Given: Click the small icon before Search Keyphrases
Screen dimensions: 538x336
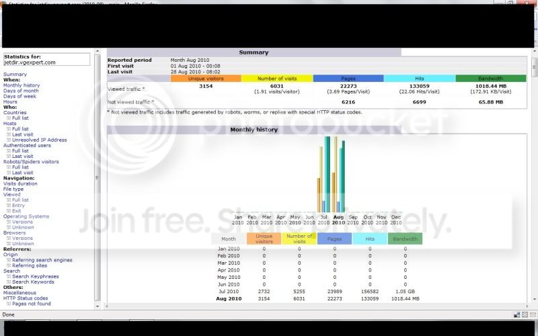Looking at the screenshot, I should [9, 276].
